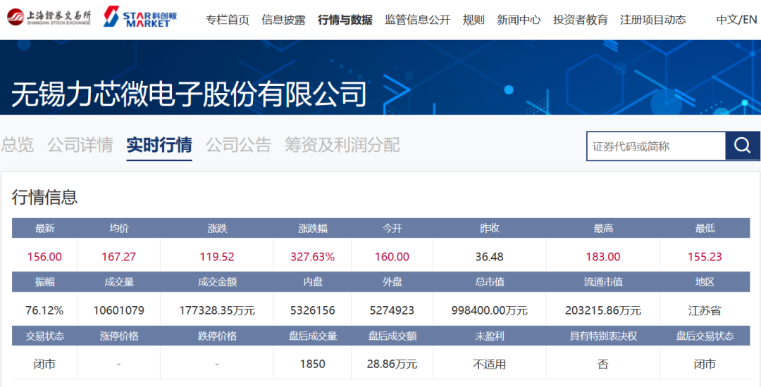Screen dimensions: 761x387
Task: Open the 专栏首页 menu item
Action: [x=227, y=20]
